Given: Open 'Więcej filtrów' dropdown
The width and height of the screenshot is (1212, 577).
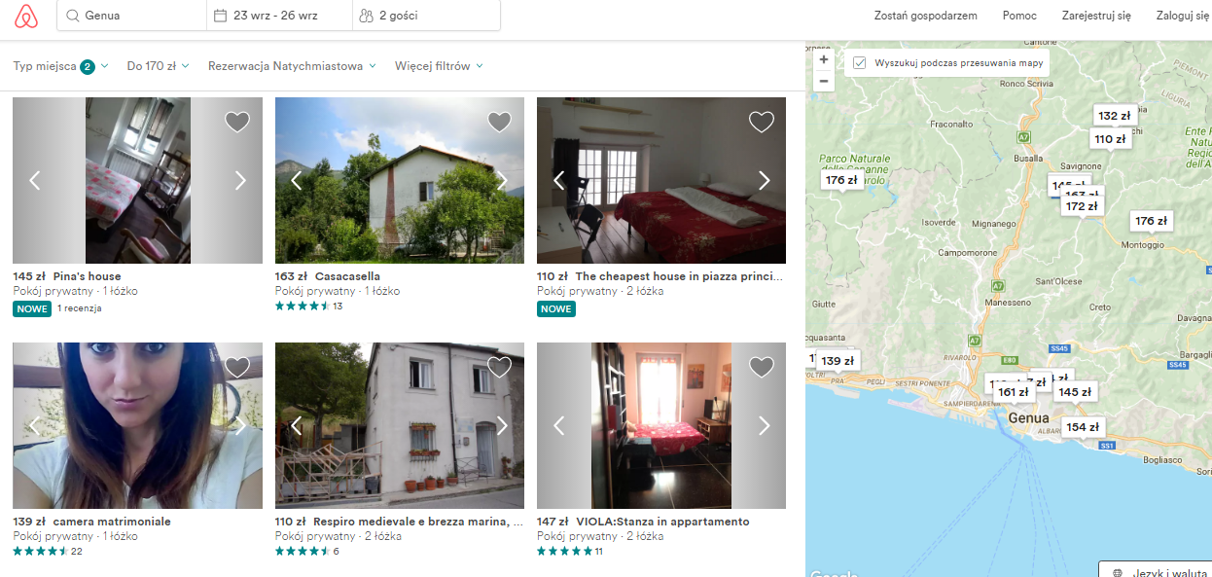Looking at the screenshot, I should pyautogui.click(x=439, y=66).
